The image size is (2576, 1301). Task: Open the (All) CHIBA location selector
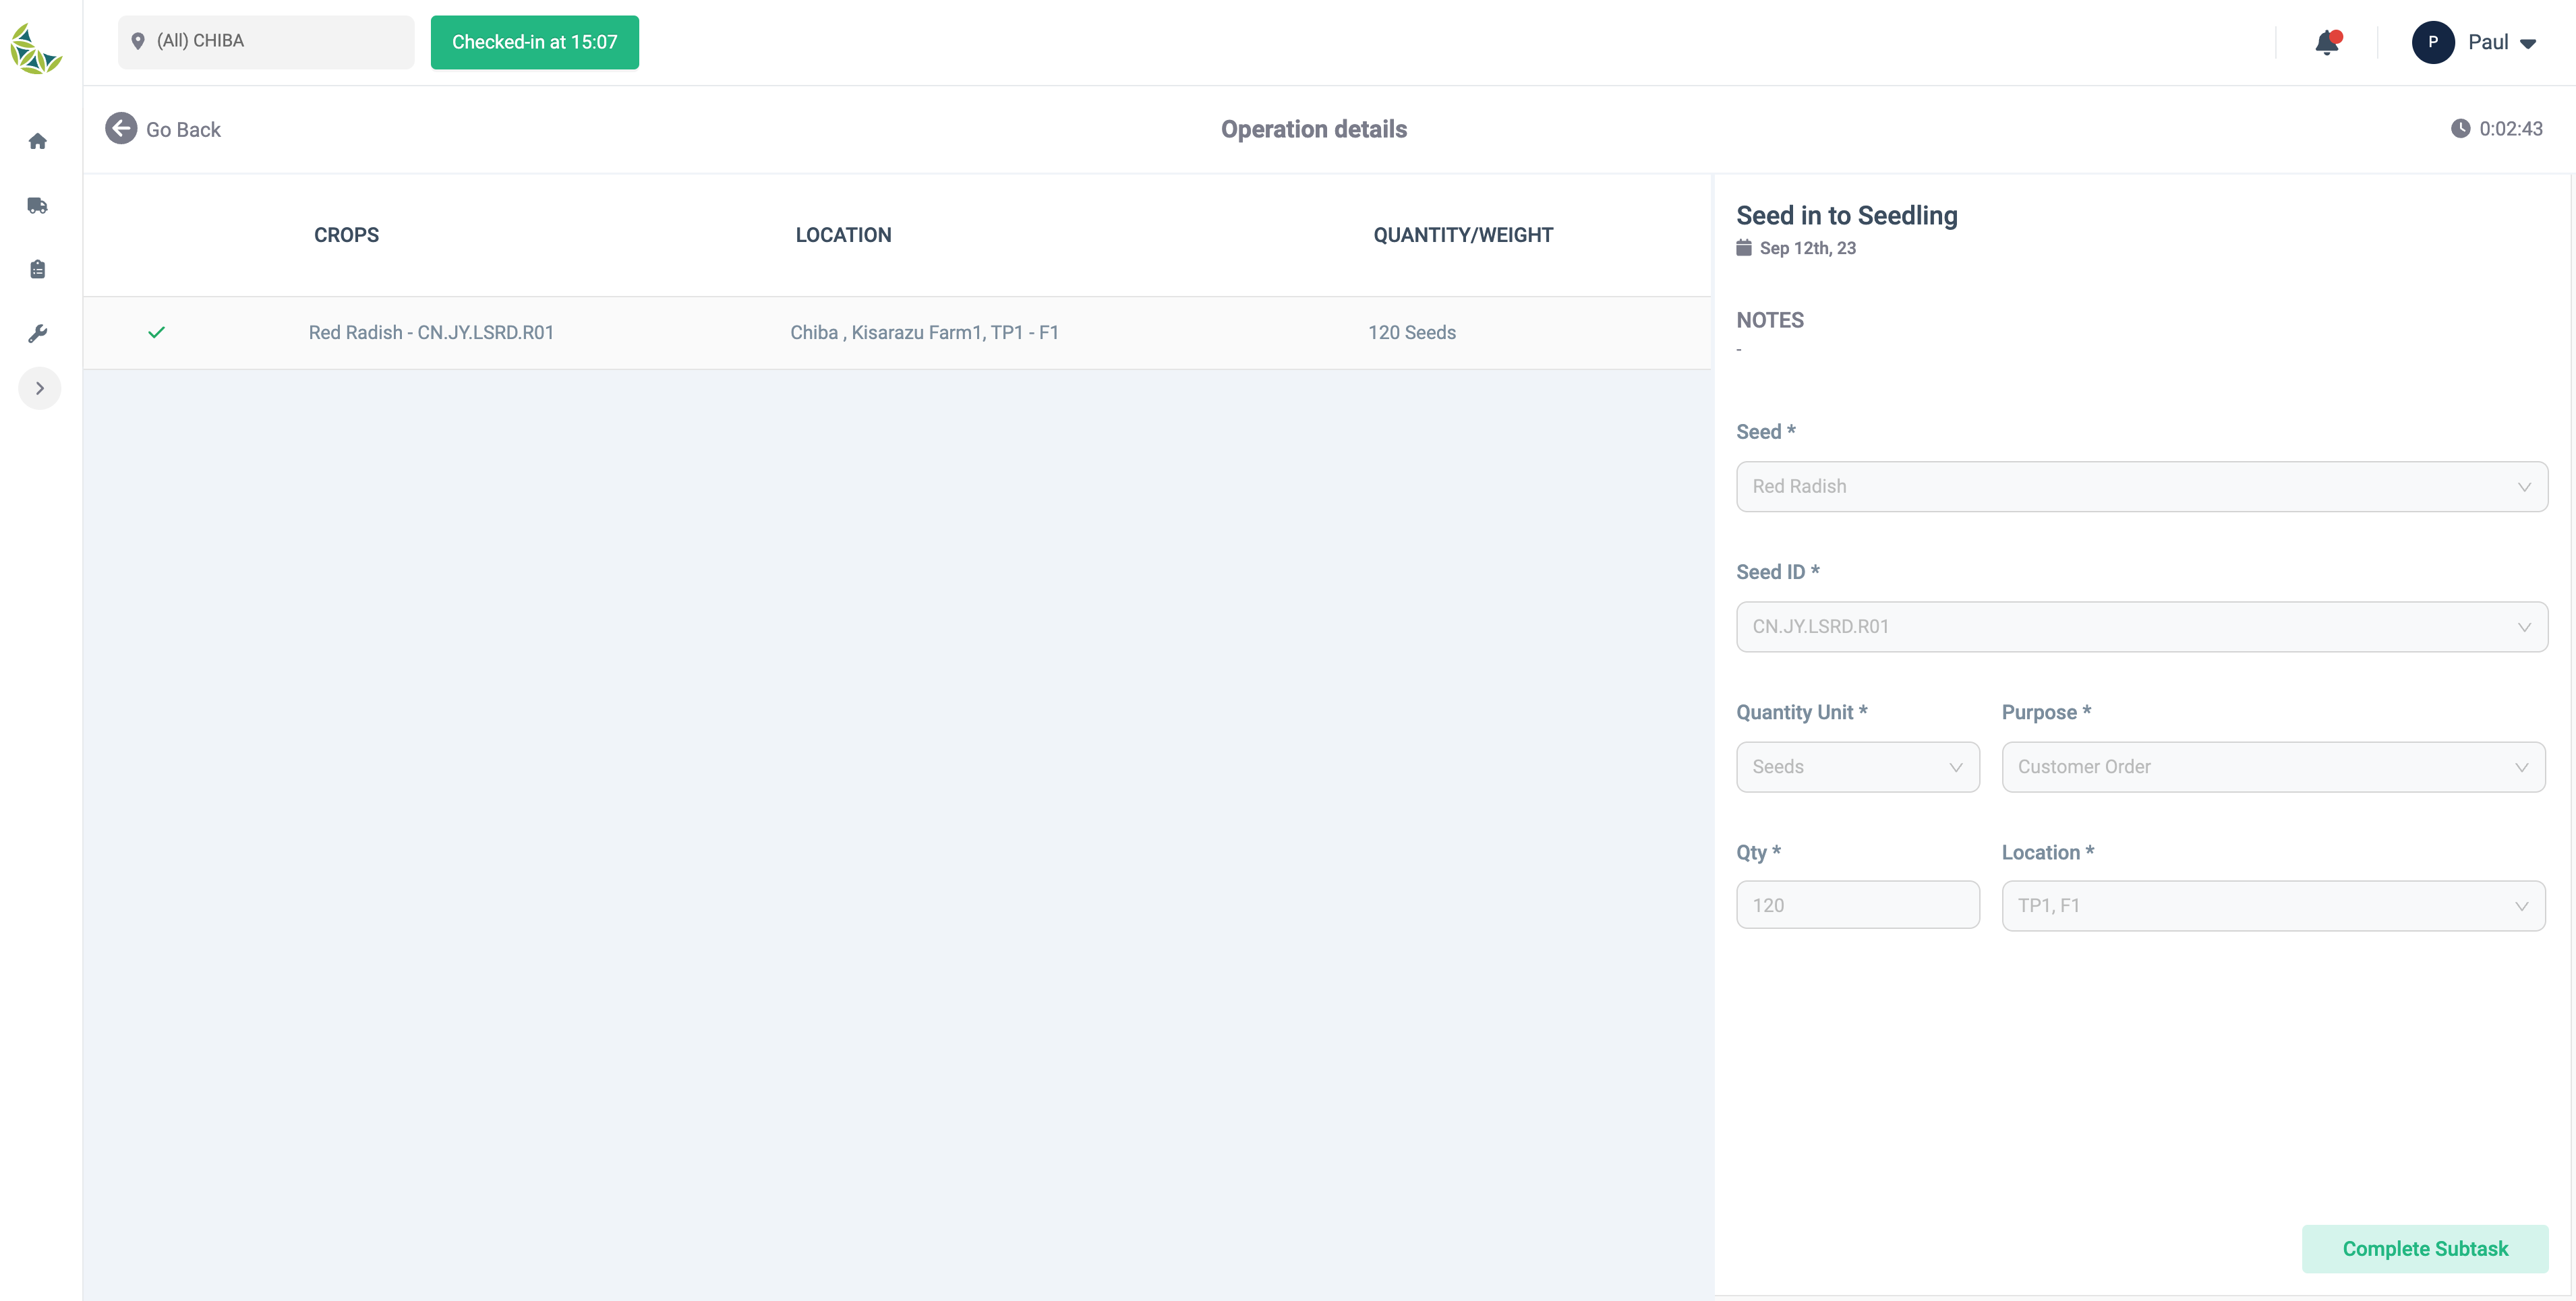266,41
